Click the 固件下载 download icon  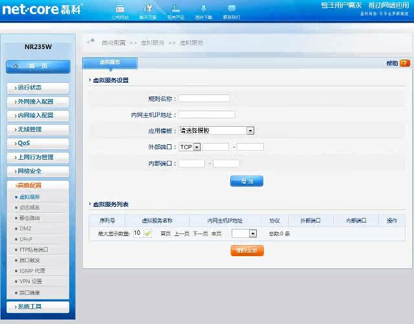(203, 8)
